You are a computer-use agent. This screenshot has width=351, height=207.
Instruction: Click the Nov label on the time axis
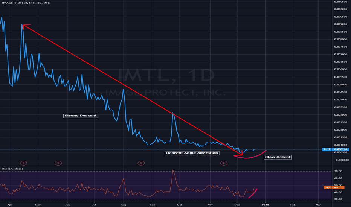210,205
